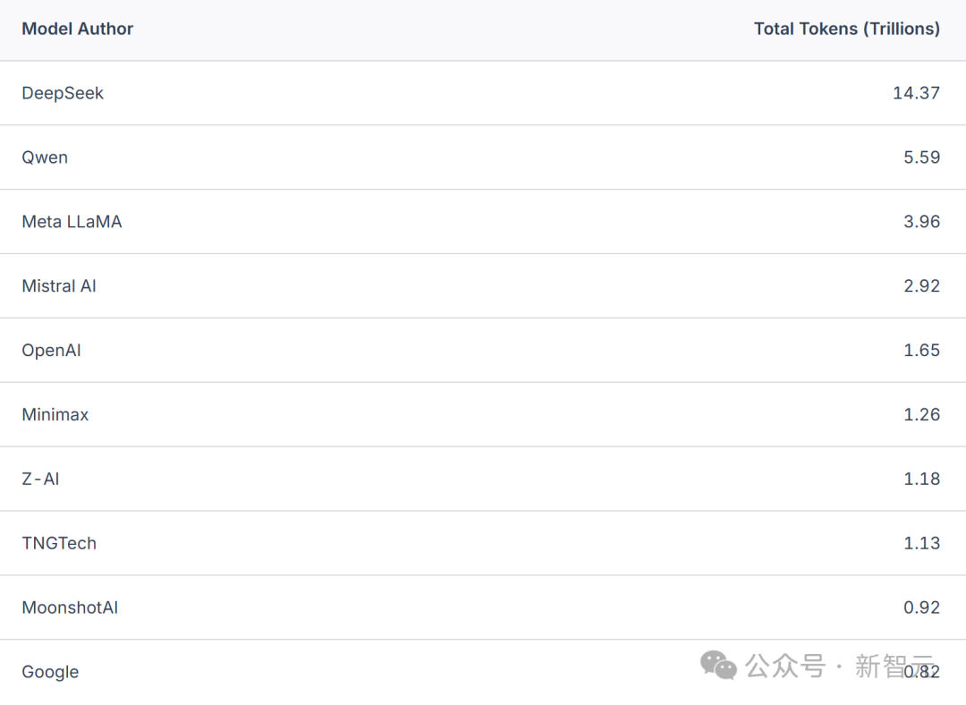Select the Z-AI author name

[40, 480]
